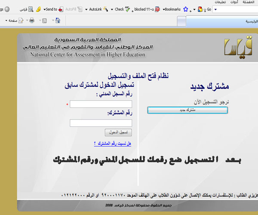258x215 pixels.
Task: Expand the Home button dropdown arrow
Action: click(x=53, y=20)
